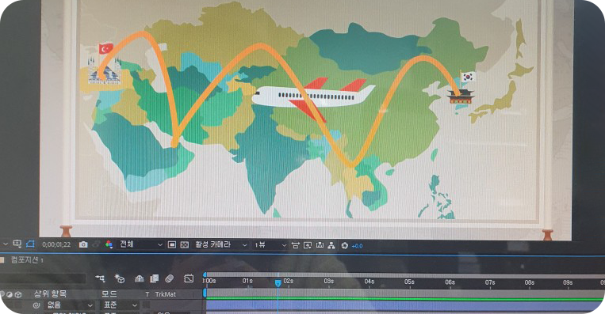The width and height of the screenshot is (605, 314).
Task: Open the composition mini-flowchart icon in timeline
Action: (100, 278)
